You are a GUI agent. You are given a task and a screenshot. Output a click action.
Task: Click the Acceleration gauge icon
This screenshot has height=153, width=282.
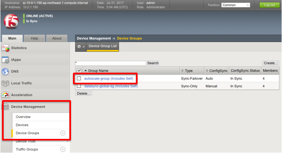(5, 95)
